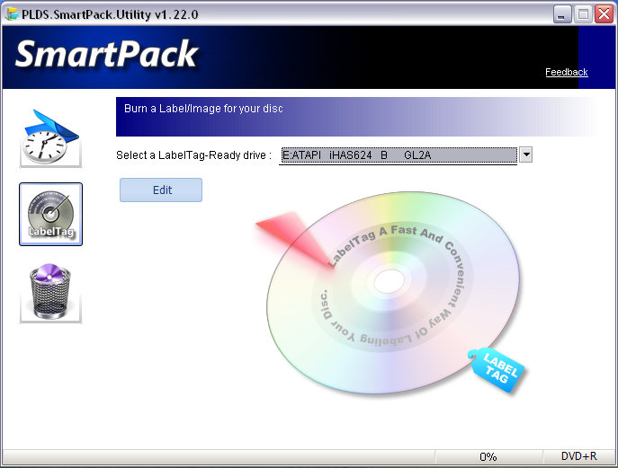Minimize the SmartPack Utility window
The width and height of the screenshot is (618, 468).
562,14
